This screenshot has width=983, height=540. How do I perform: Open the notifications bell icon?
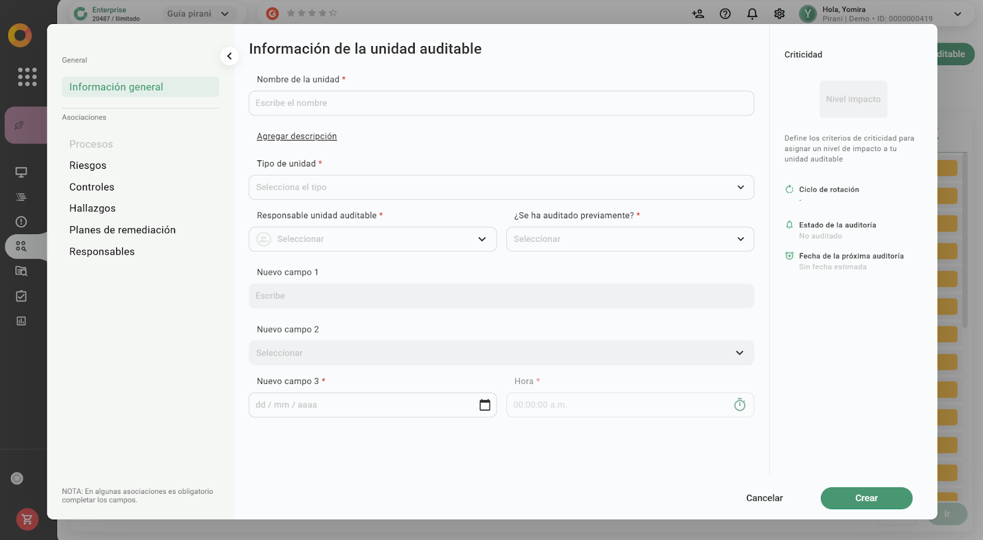[752, 14]
